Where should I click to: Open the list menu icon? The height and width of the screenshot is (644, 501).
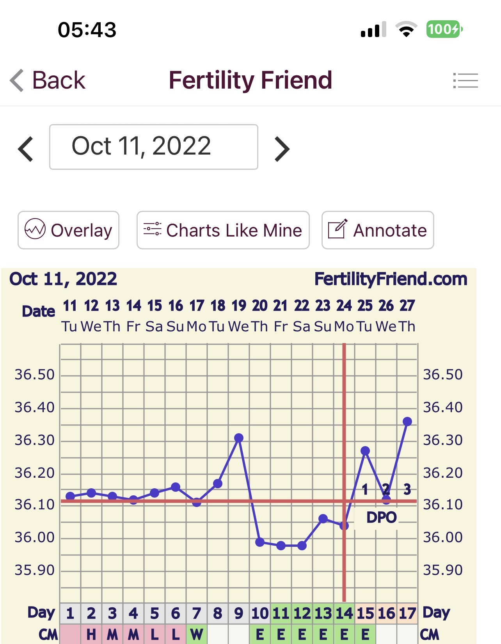click(465, 80)
